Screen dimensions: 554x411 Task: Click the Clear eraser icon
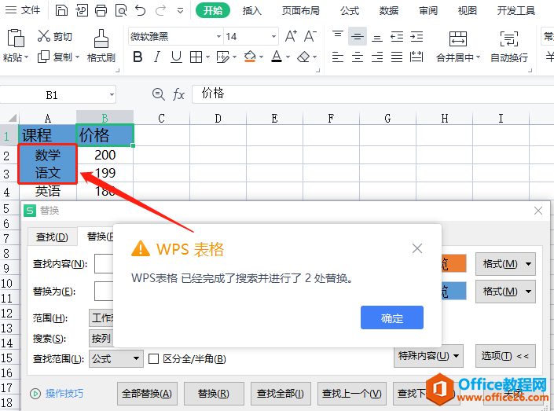pos(303,57)
